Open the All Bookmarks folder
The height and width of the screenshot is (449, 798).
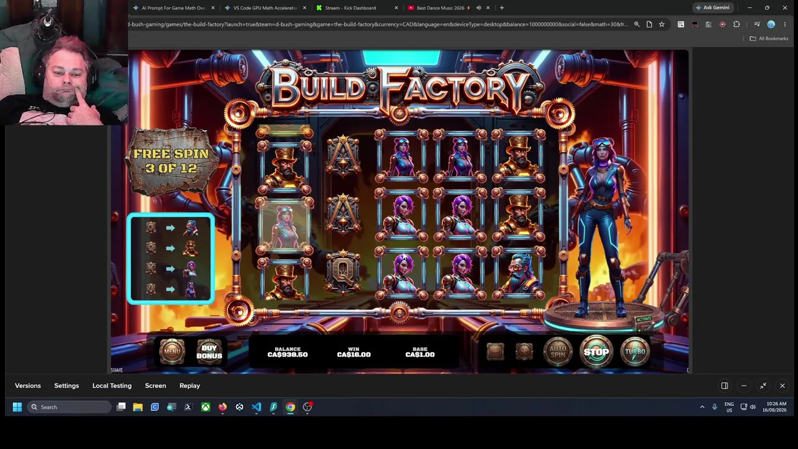769,39
